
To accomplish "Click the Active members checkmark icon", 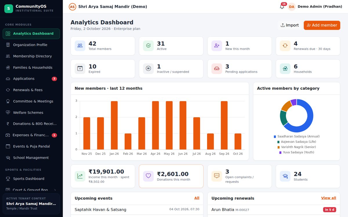I will tap(148, 46).
